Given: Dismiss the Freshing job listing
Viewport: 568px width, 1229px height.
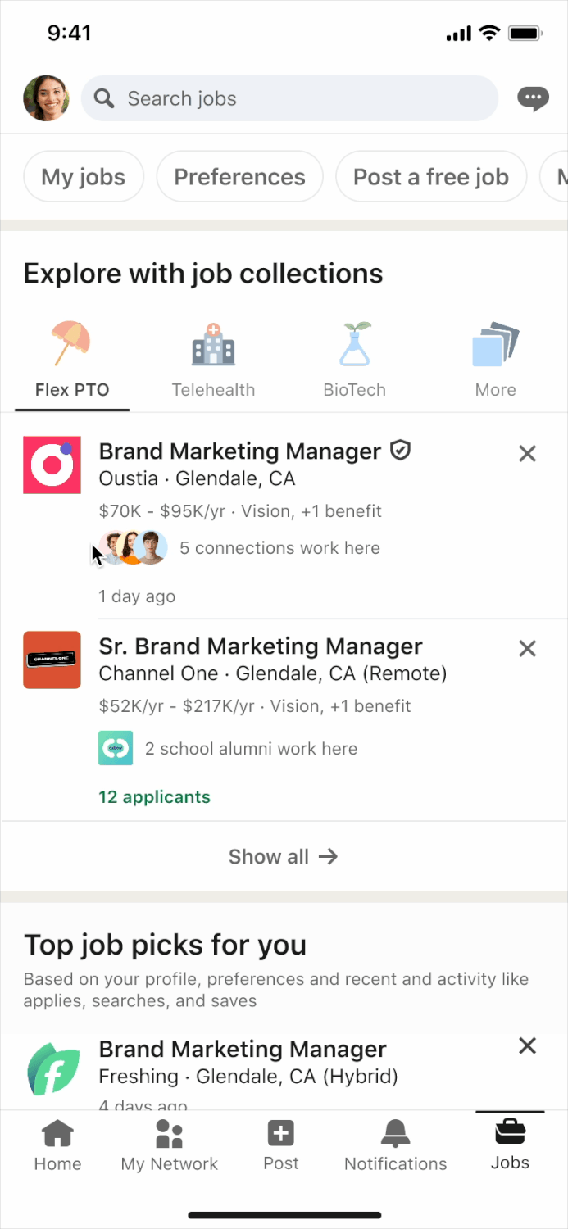Looking at the screenshot, I should point(527,1045).
